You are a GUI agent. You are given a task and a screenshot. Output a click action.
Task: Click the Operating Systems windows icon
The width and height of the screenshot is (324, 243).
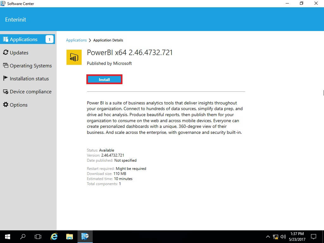pos(6,65)
